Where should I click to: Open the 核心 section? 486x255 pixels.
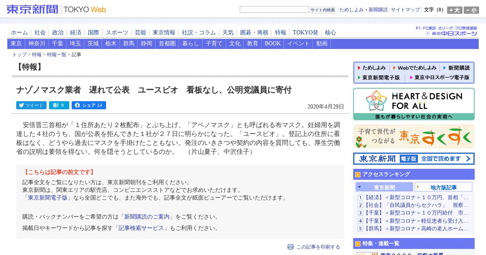[x=330, y=32]
